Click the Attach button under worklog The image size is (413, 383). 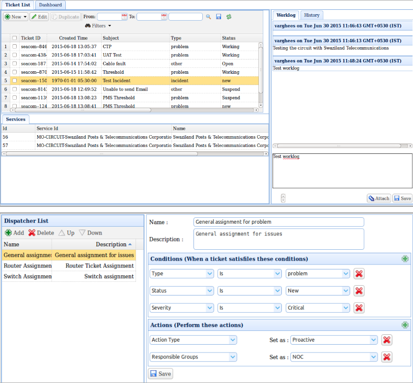[378, 198]
